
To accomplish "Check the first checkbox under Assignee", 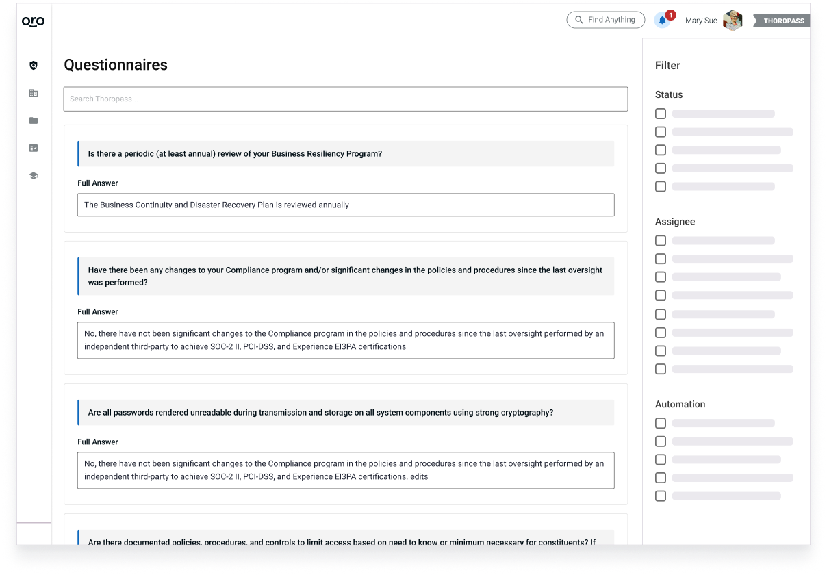I will (x=661, y=240).
